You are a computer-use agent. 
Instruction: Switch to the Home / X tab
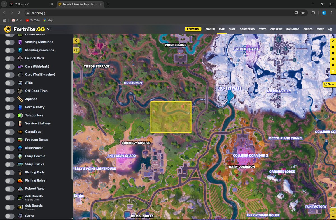click(x=31, y=4)
